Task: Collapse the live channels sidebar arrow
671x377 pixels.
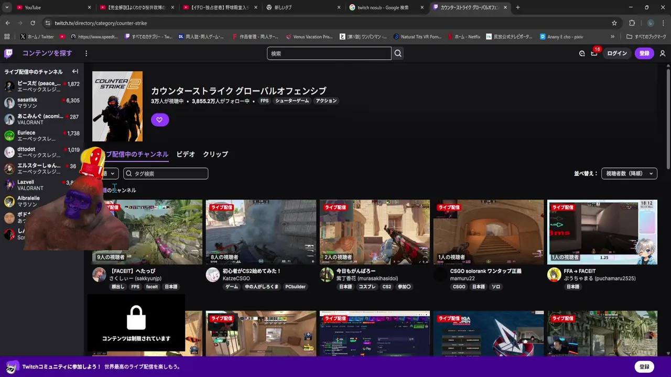Action: click(75, 71)
